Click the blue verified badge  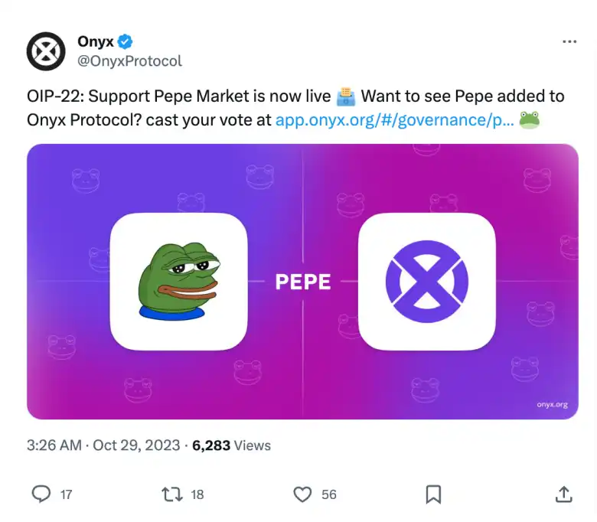126,42
